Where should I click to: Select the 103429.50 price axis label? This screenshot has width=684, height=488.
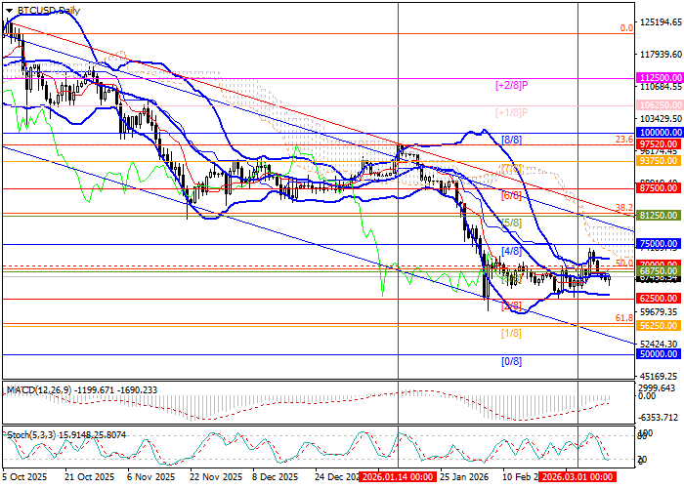click(662, 118)
